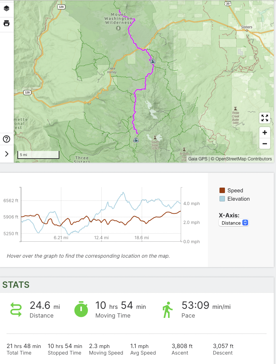Click the Mount Washington Wilderness hiker icon

pos(118,28)
